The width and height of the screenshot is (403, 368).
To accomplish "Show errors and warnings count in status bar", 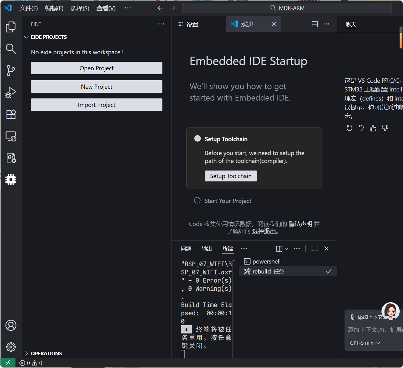I will [x=31, y=363].
